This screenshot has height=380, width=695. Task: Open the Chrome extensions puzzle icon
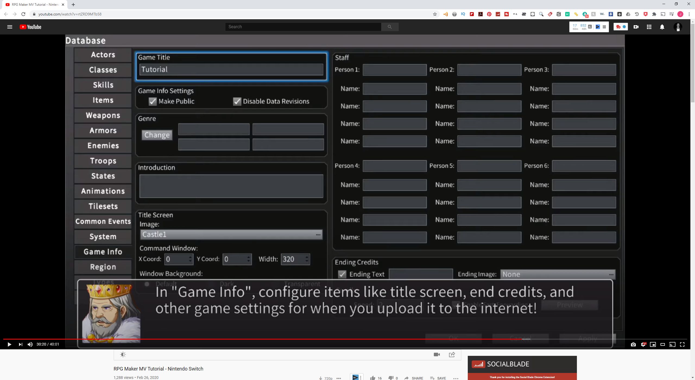[654, 14]
